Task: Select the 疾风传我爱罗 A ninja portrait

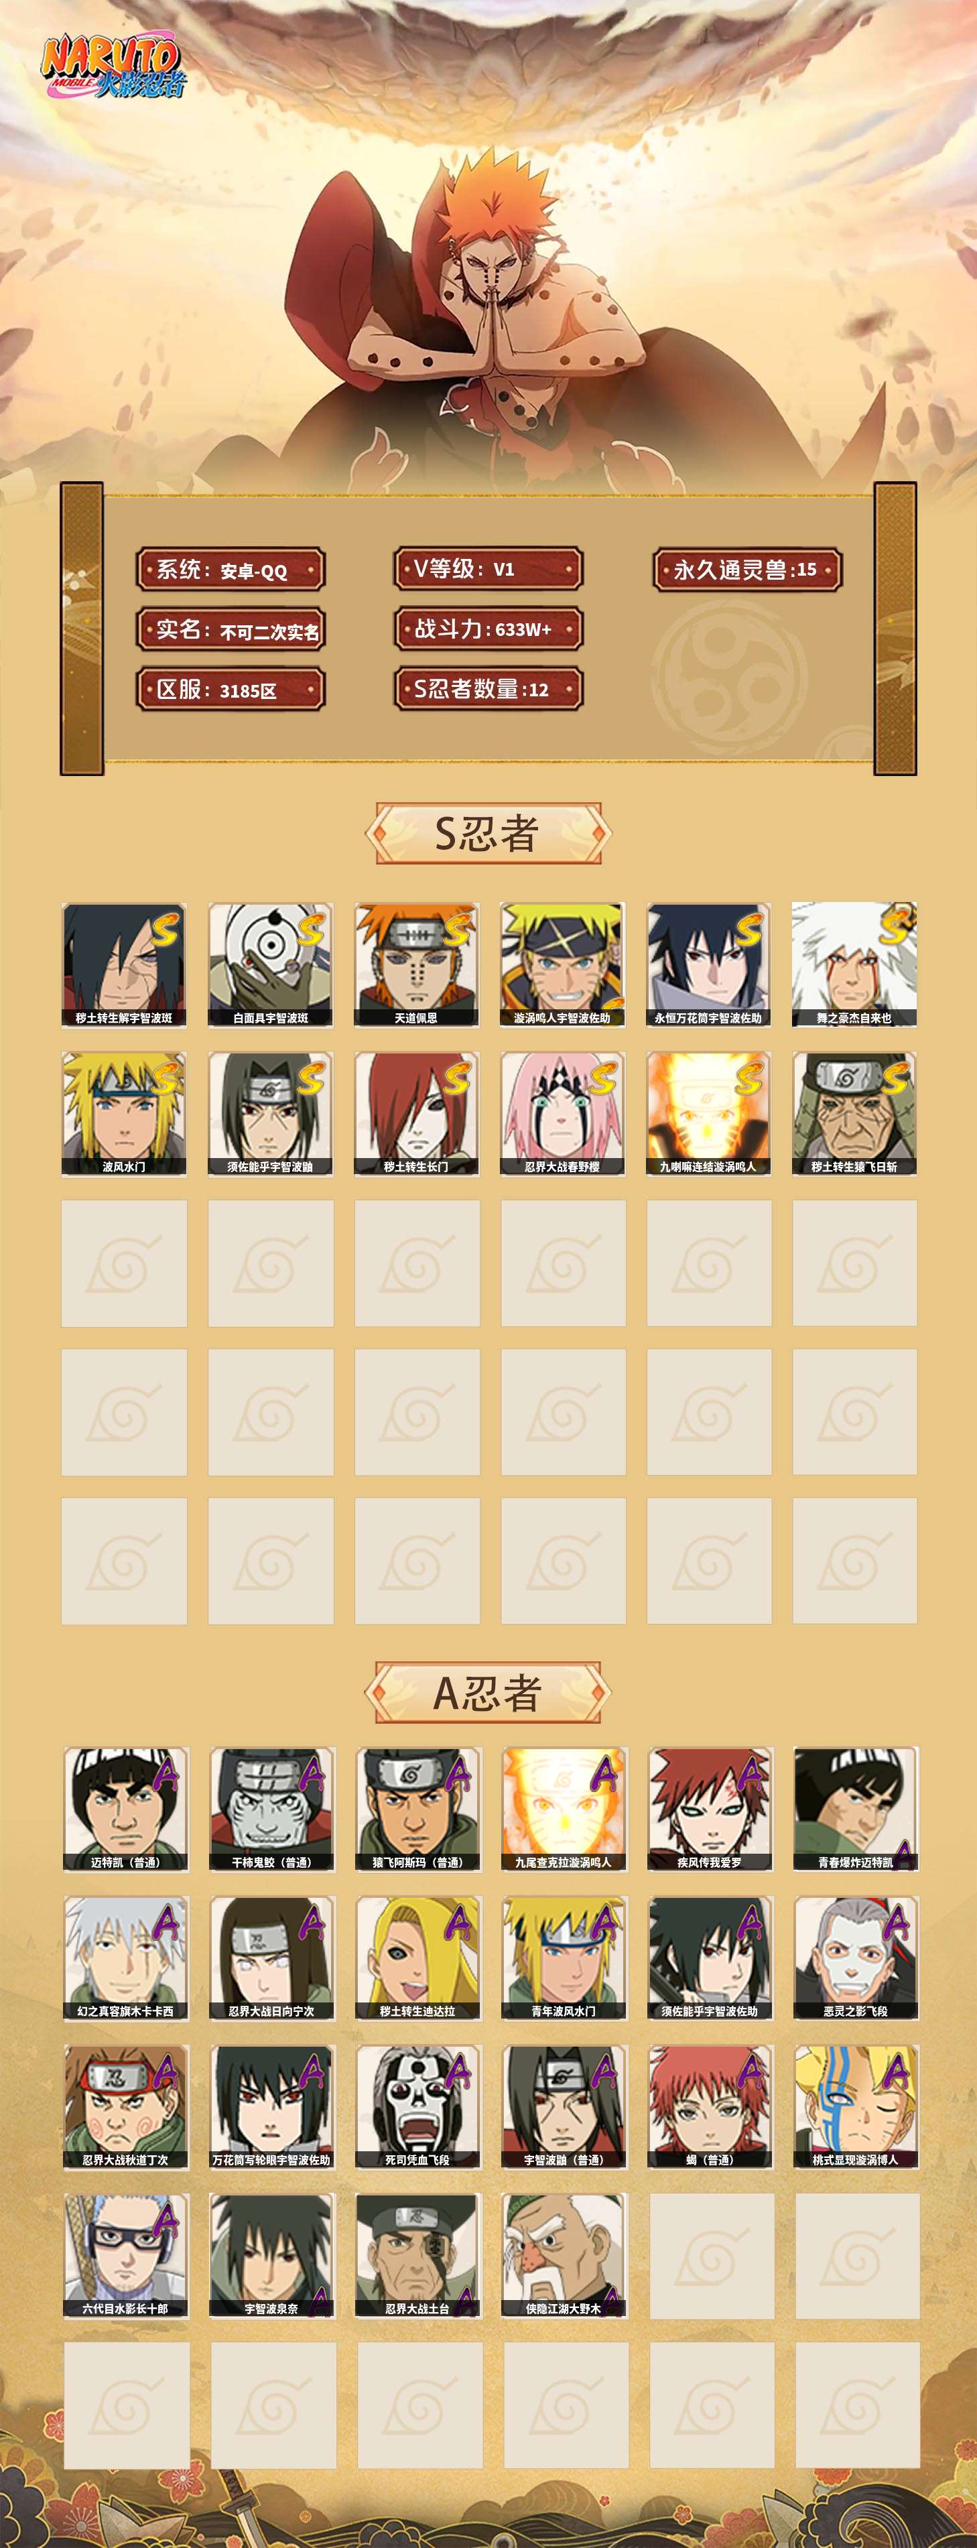Action: [x=710, y=1809]
